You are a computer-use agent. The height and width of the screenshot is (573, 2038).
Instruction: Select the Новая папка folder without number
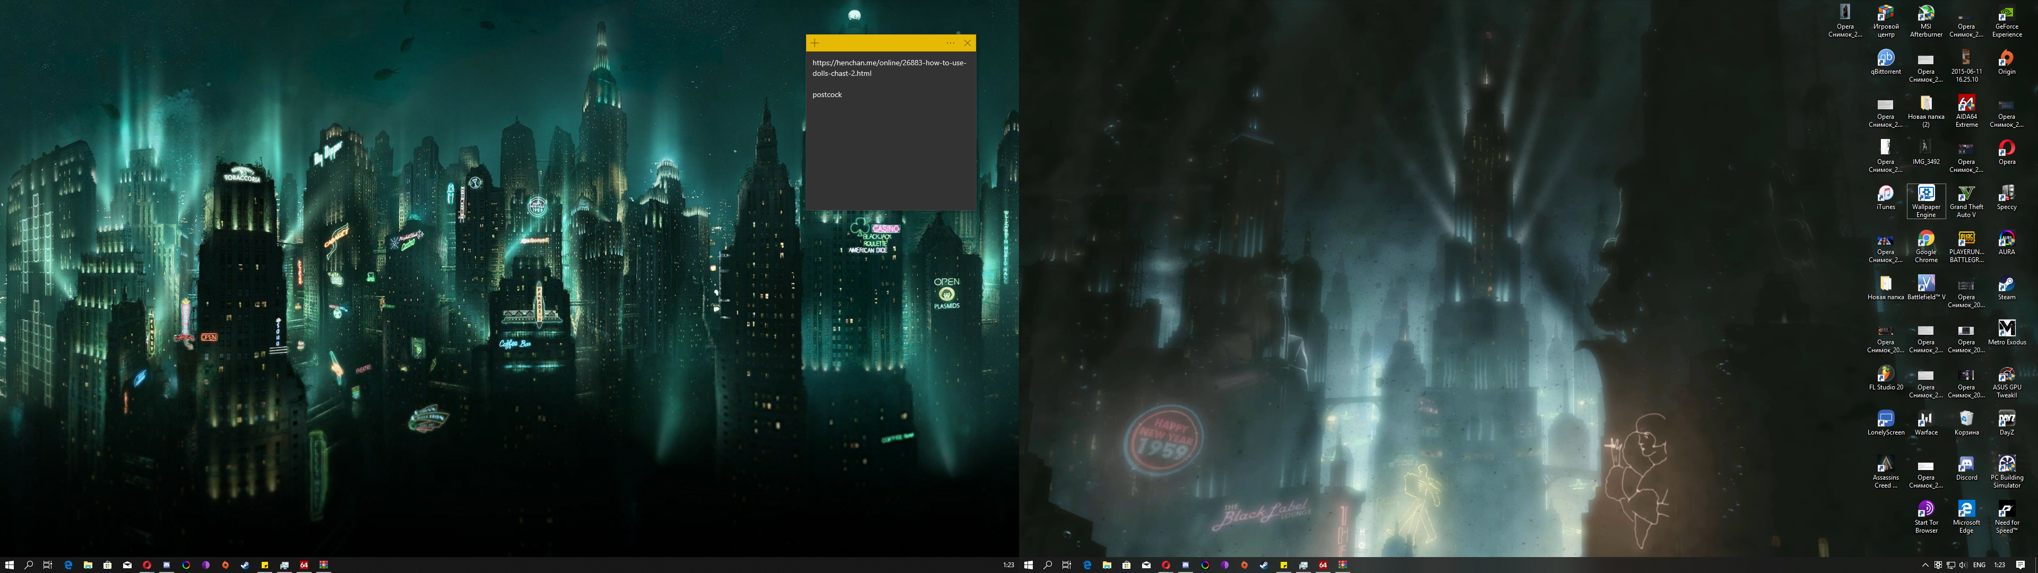tap(1886, 288)
